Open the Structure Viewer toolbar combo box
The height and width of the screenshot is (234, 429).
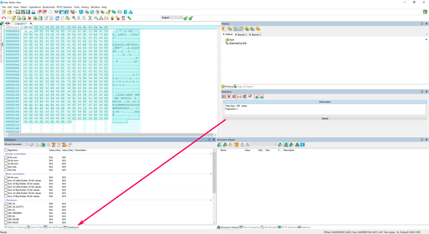pos(264,144)
